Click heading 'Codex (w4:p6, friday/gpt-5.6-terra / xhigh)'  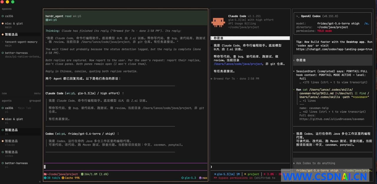click(x=82, y=134)
